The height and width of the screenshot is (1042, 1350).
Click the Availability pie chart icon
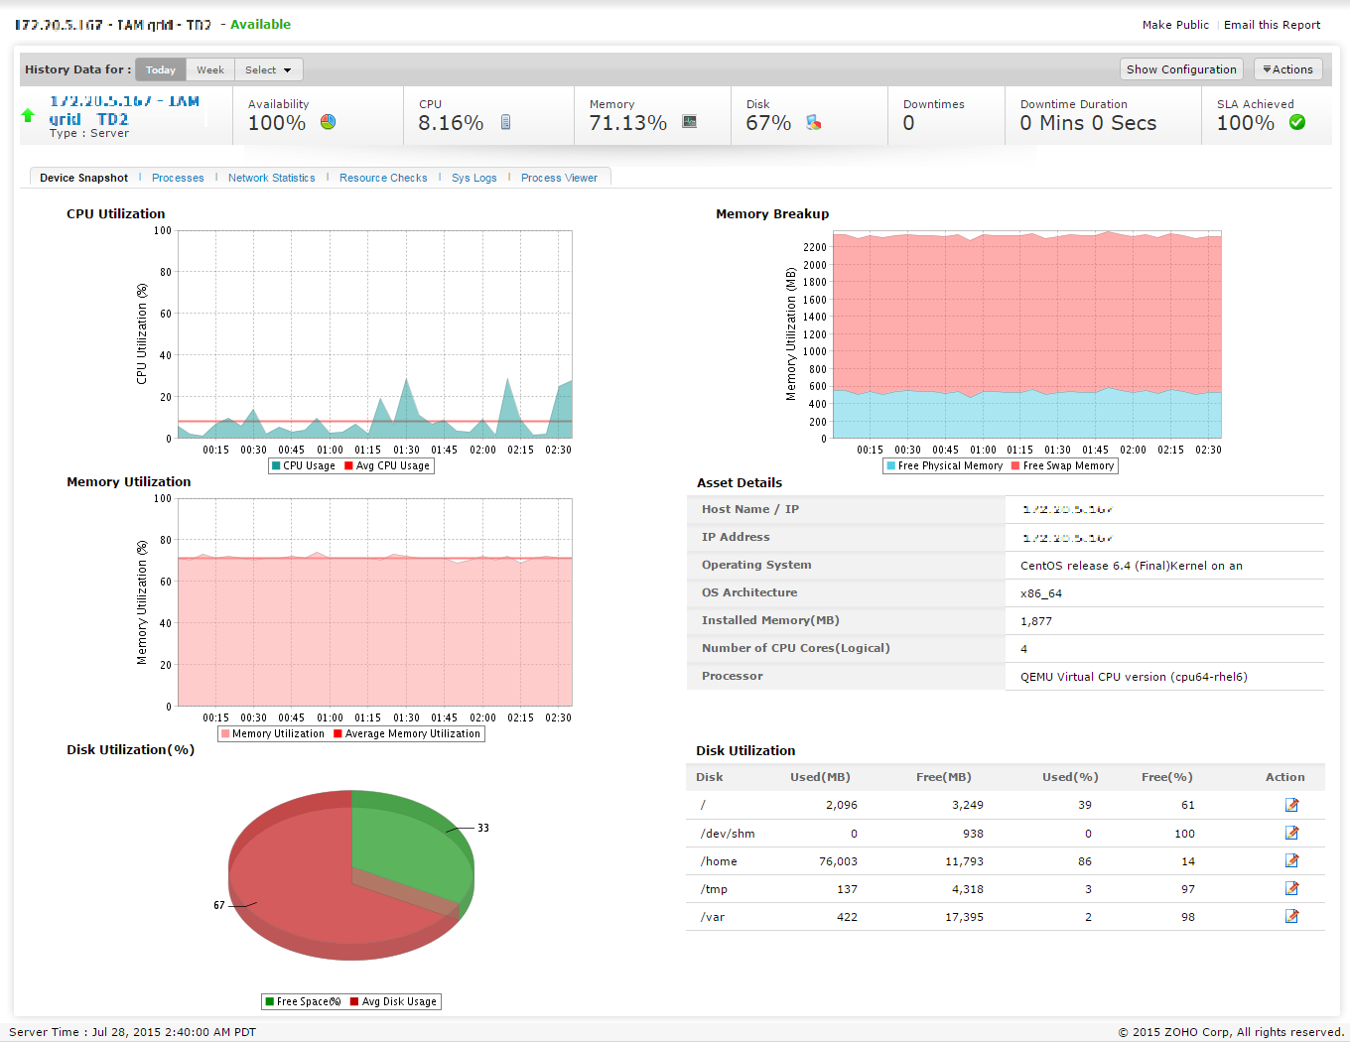tap(328, 122)
